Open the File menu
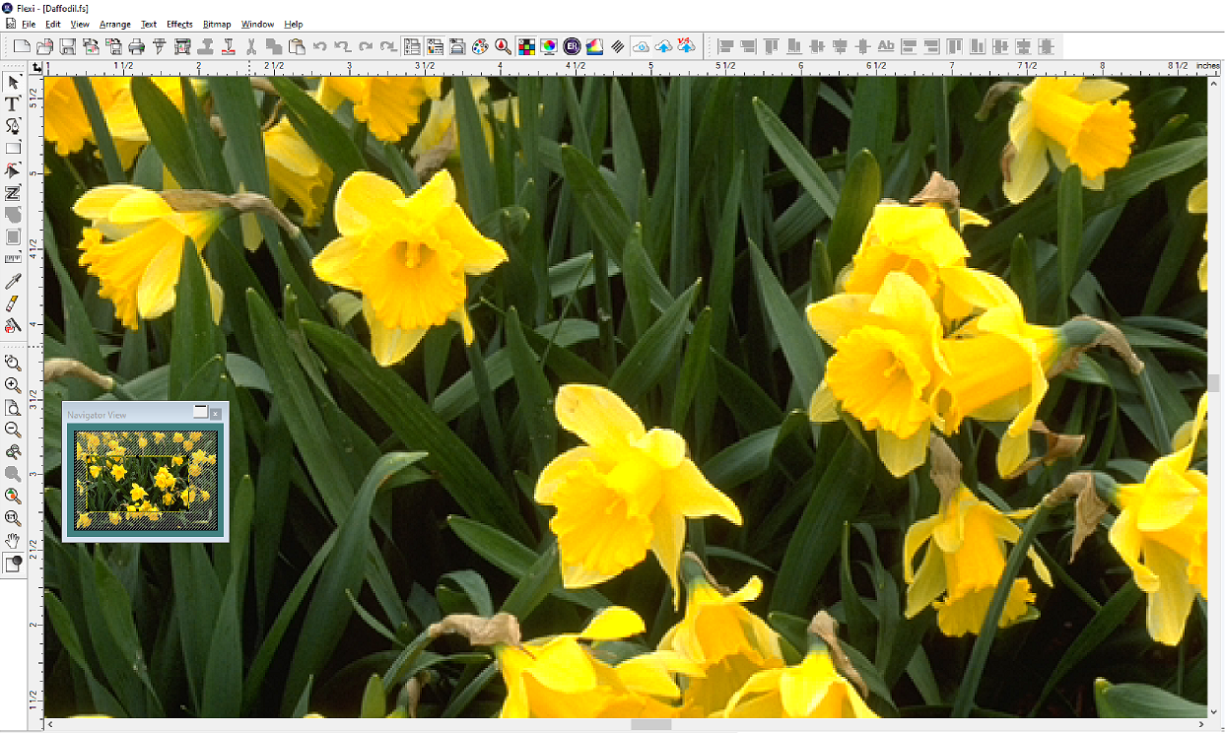This screenshot has height=733, width=1225. click(x=28, y=24)
